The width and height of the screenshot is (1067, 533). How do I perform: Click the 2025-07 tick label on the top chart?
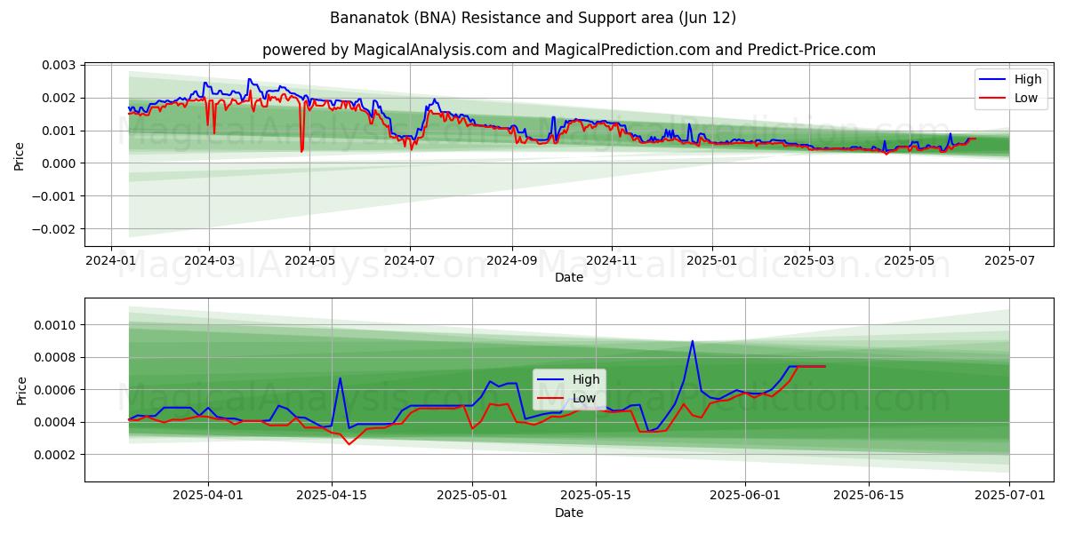(1009, 260)
